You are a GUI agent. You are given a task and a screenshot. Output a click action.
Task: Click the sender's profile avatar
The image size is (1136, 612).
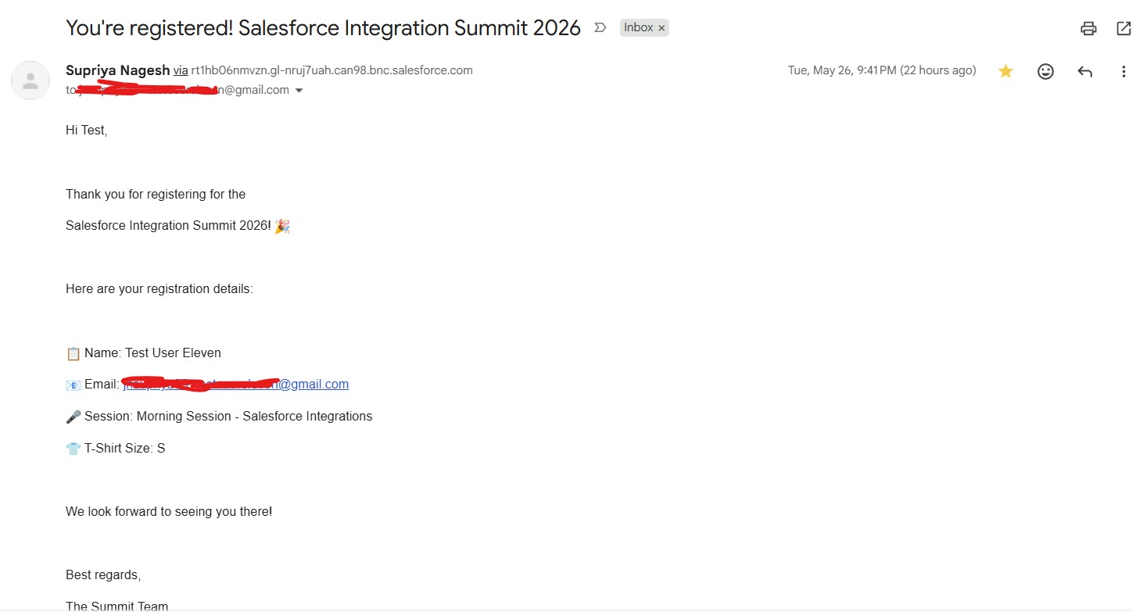(30, 81)
